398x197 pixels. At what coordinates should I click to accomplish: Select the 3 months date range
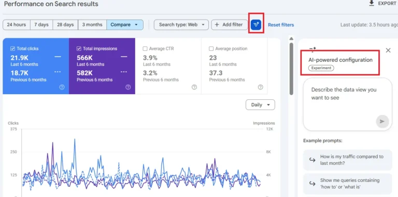coord(92,25)
